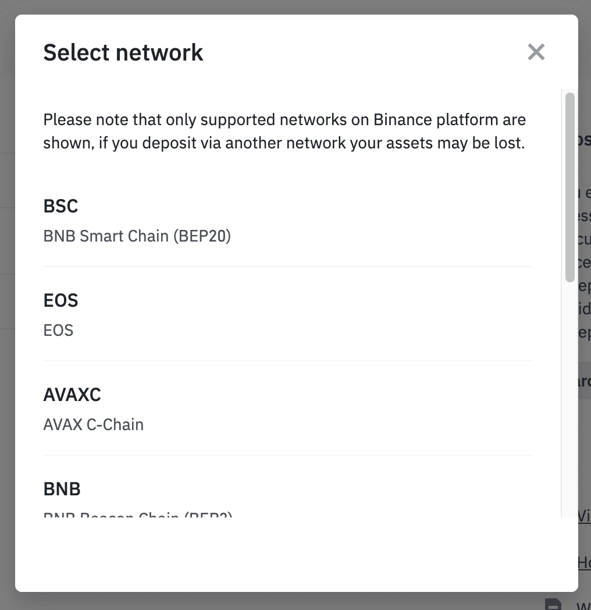Select the BSC network option

[60, 206]
